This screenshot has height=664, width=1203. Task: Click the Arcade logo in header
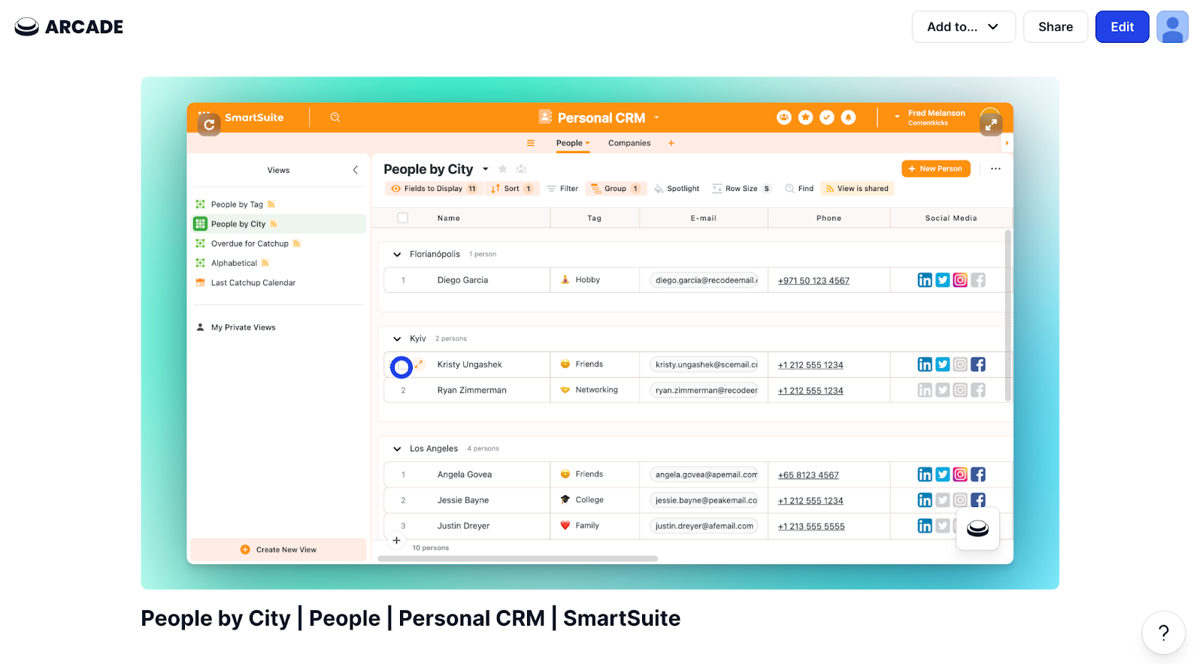(x=68, y=27)
